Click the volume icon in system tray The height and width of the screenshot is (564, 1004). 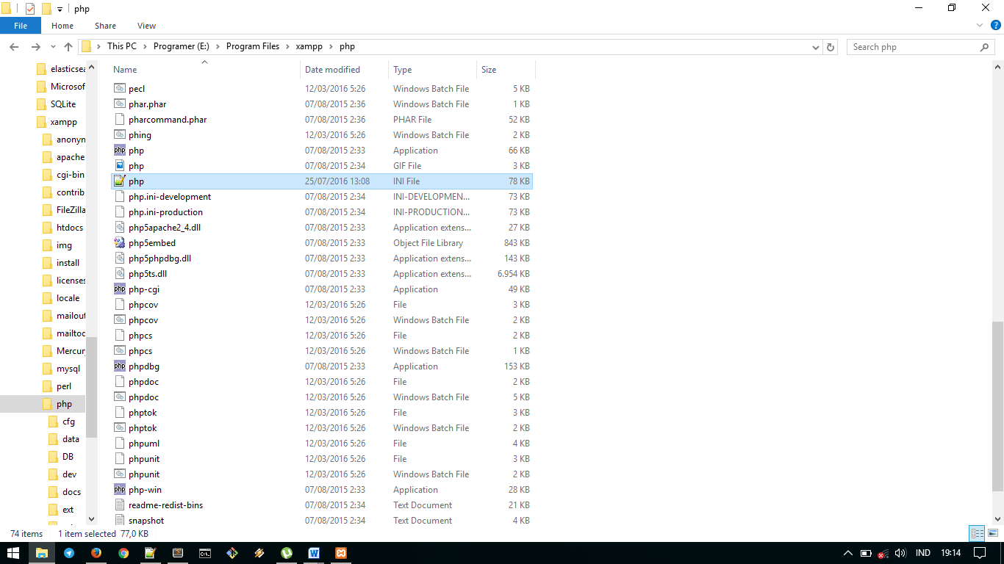[901, 553]
